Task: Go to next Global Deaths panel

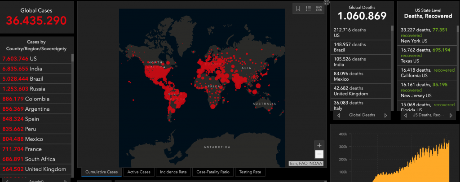Action: (385, 115)
